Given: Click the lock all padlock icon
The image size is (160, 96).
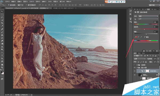Looking at the screenshot, I should click(x=146, y=62).
